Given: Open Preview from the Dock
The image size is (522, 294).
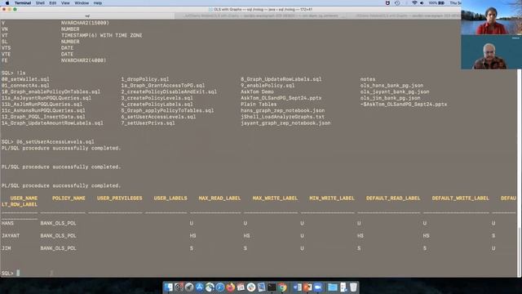Looking at the screenshot, I should (x=261, y=287).
